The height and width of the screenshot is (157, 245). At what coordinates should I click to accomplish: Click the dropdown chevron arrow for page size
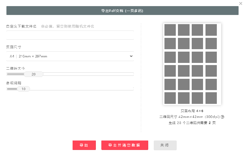click(x=131, y=56)
